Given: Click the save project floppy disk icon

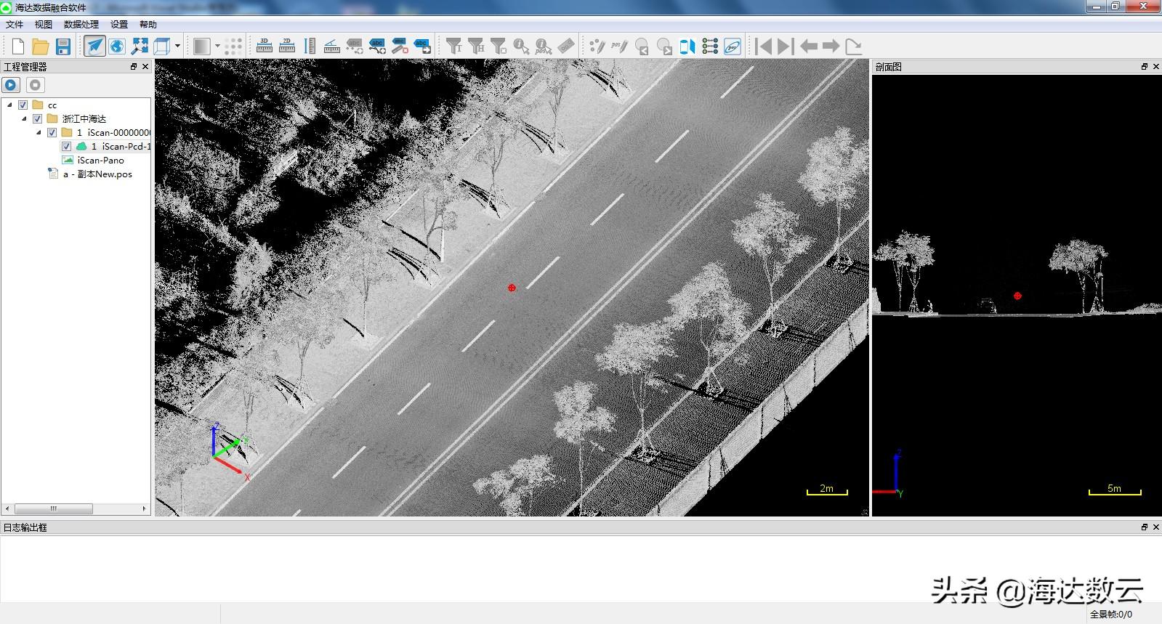Looking at the screenshot, I should click(63, 46).
